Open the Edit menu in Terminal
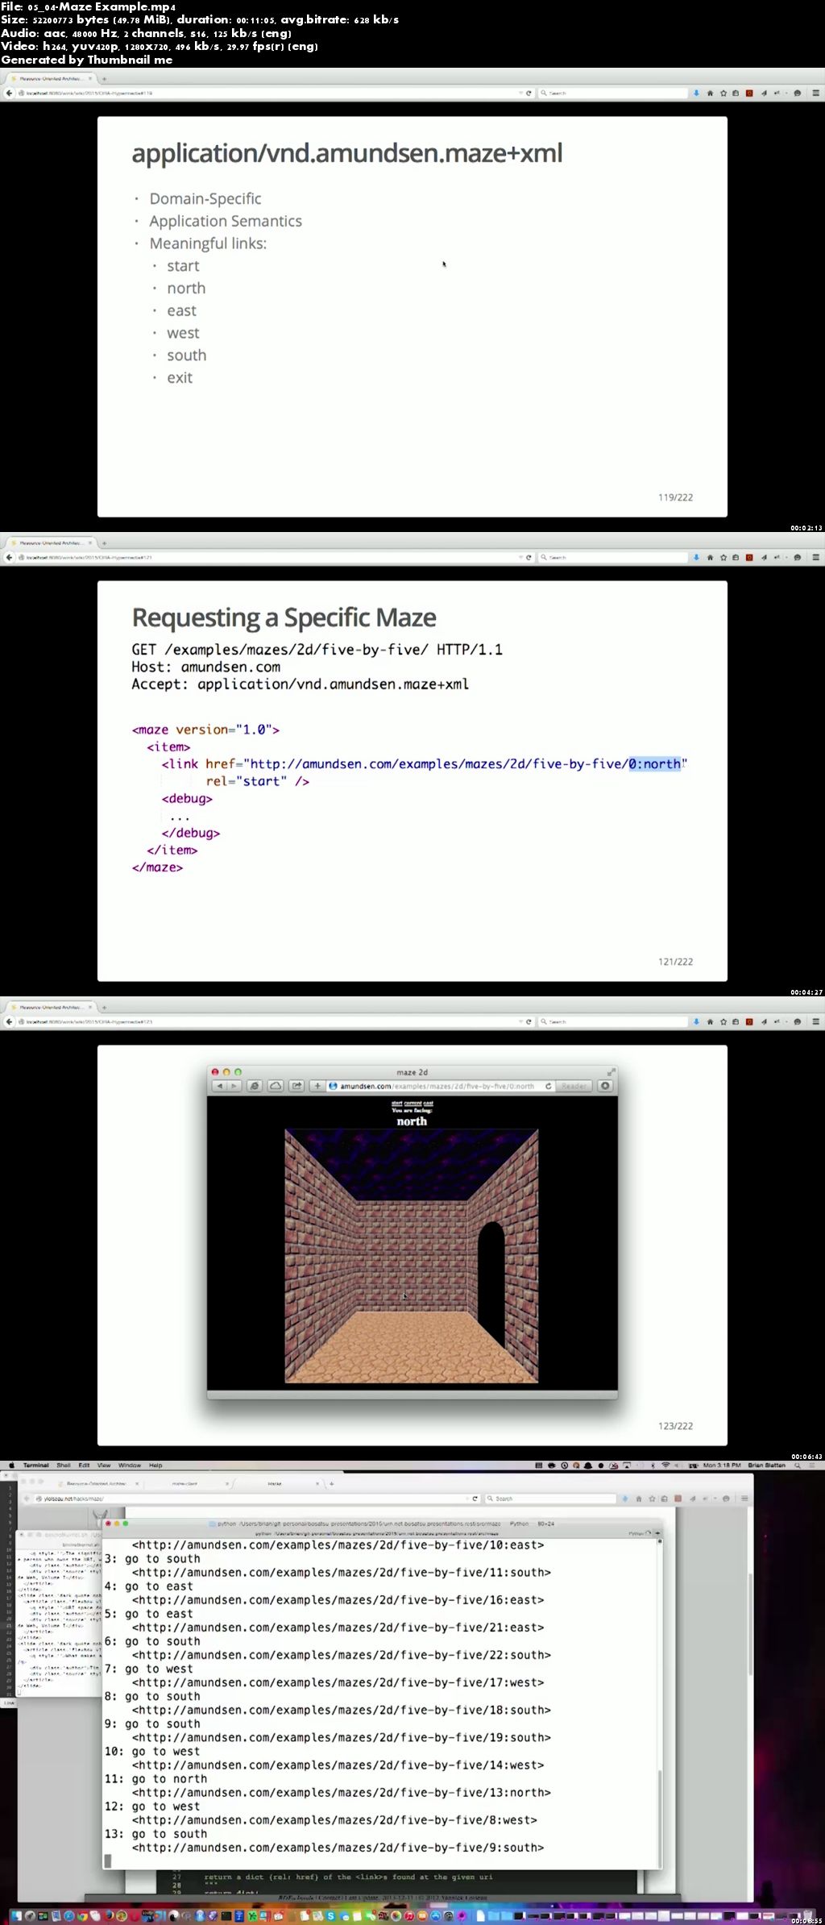825x1925 pixels. click(x=84, y=1465)
